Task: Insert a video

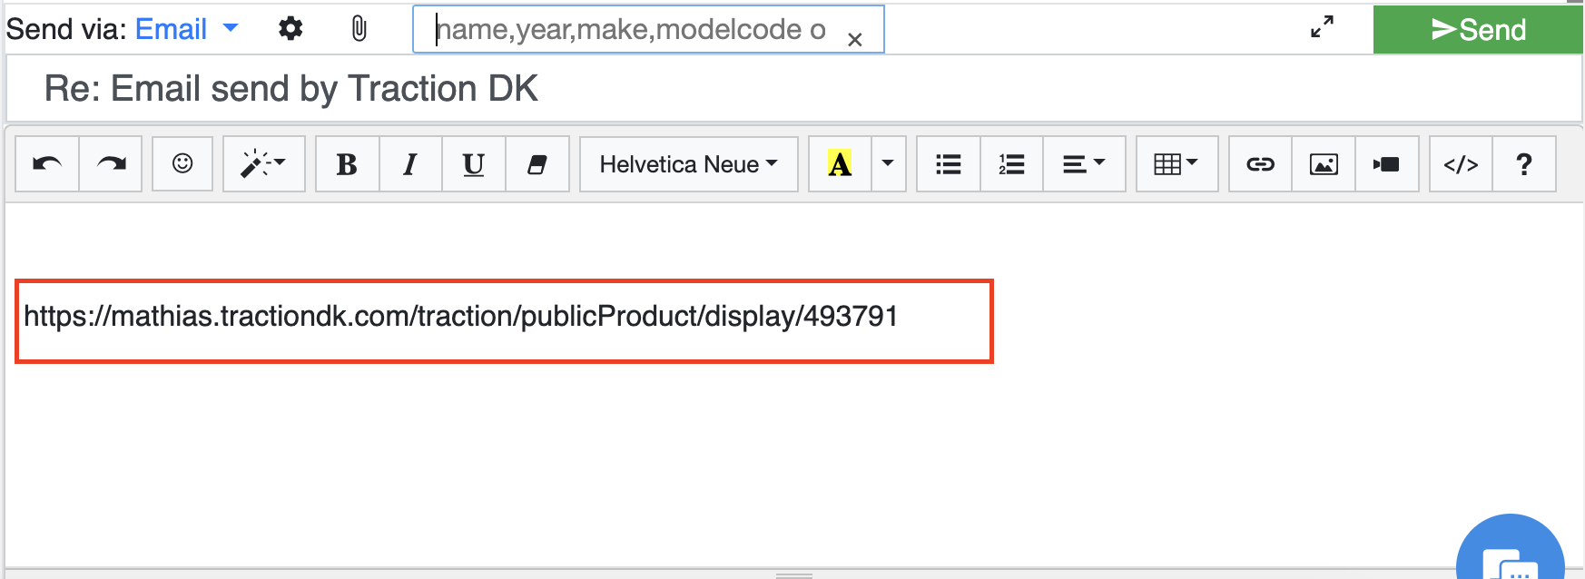Action: [1387, 164]
